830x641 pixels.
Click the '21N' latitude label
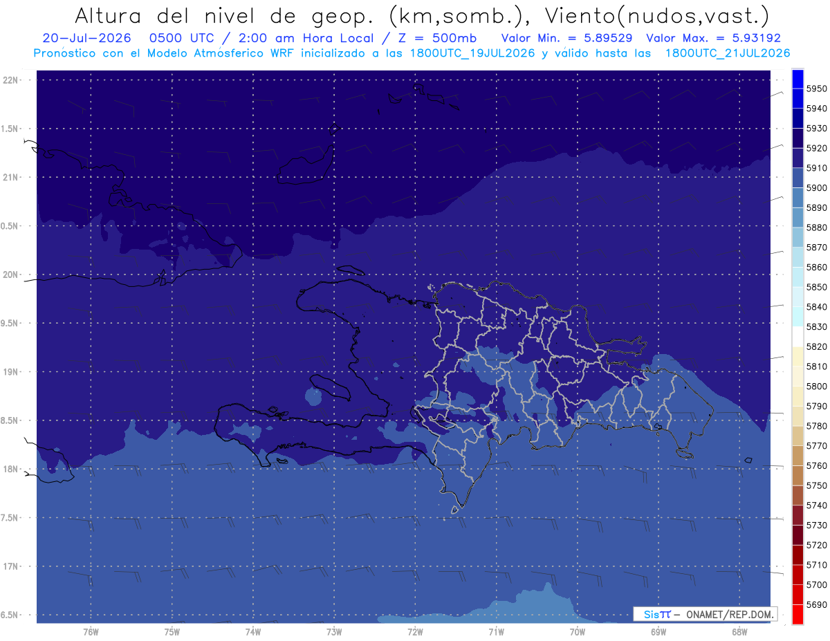(11, 177)
